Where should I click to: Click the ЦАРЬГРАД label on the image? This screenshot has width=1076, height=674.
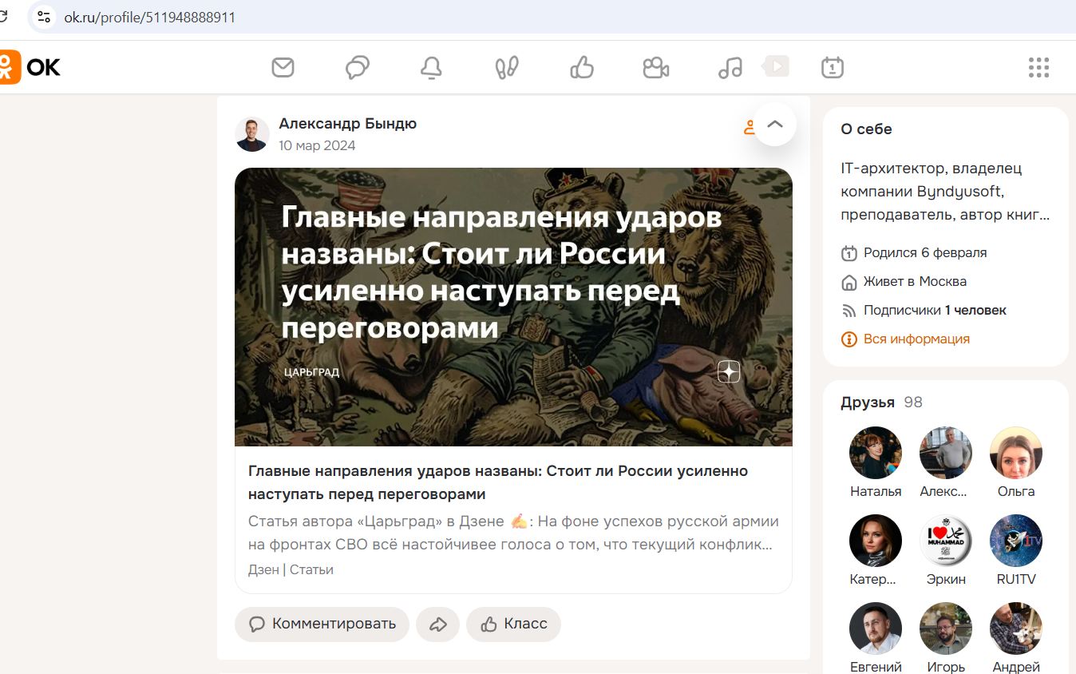point(311,372)
